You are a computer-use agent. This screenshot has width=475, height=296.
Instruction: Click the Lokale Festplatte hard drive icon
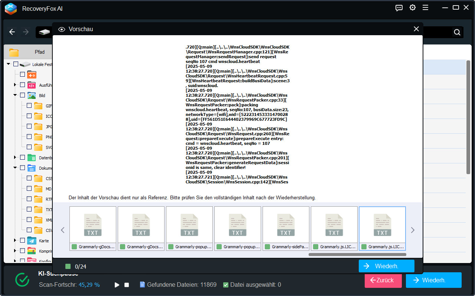point(25,64)
